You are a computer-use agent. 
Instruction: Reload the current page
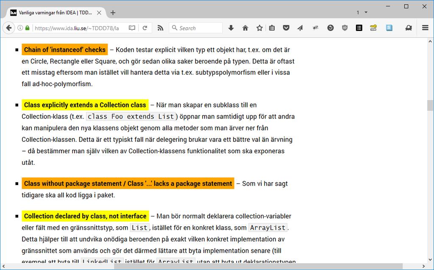point(145,28)
